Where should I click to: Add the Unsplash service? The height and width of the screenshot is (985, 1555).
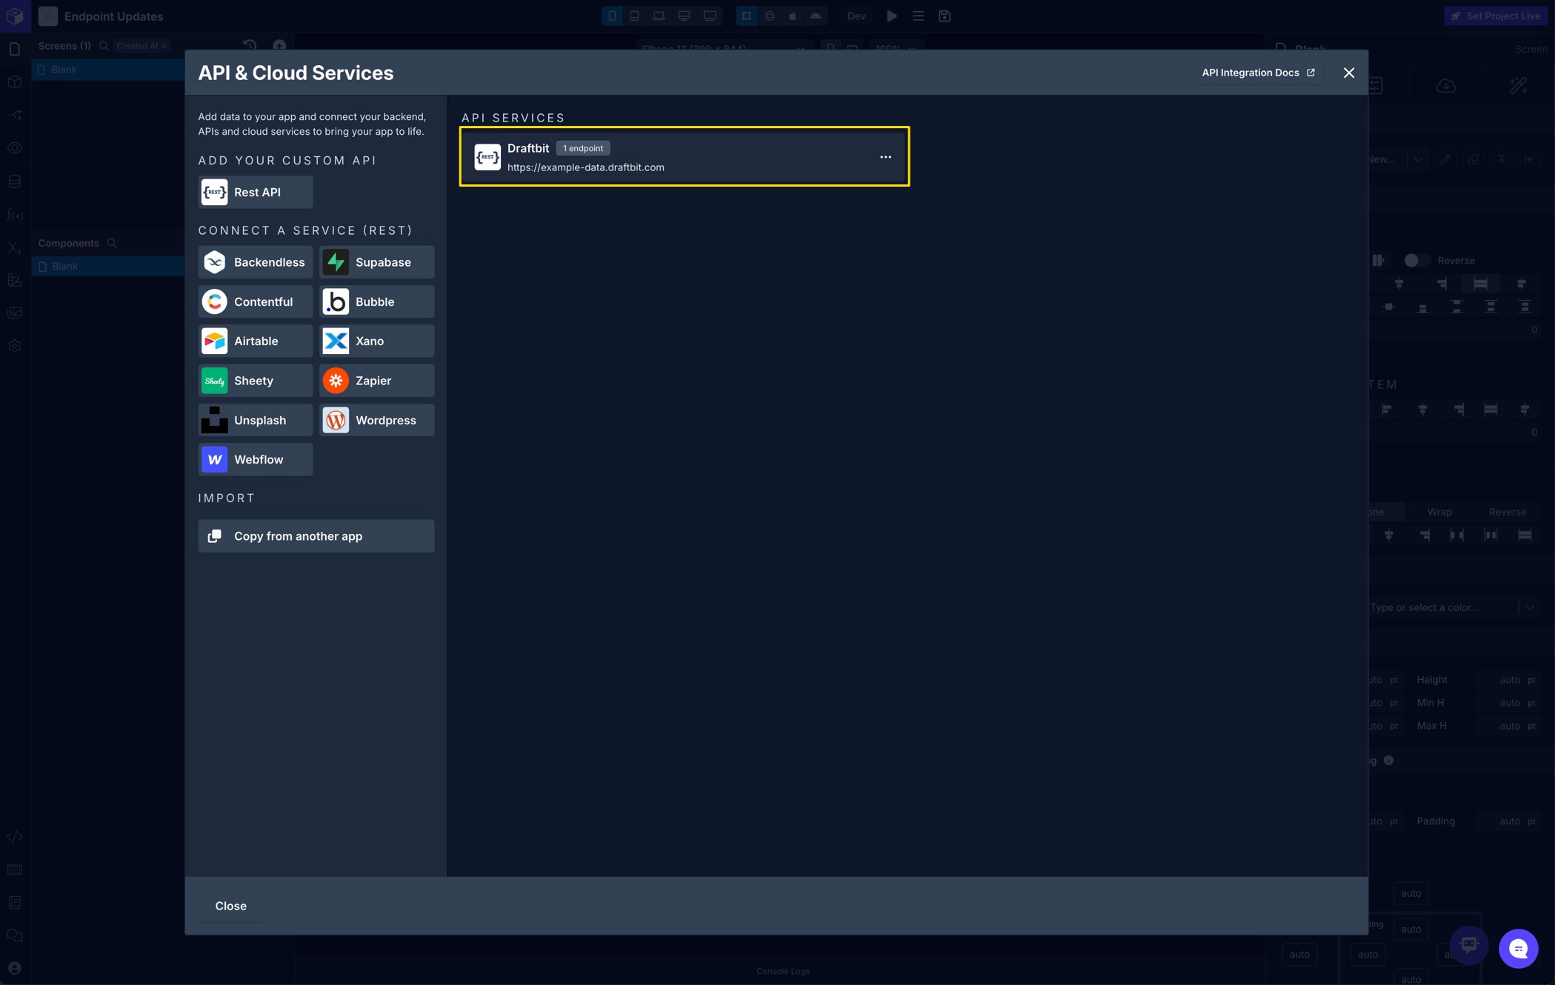(255, 420)
